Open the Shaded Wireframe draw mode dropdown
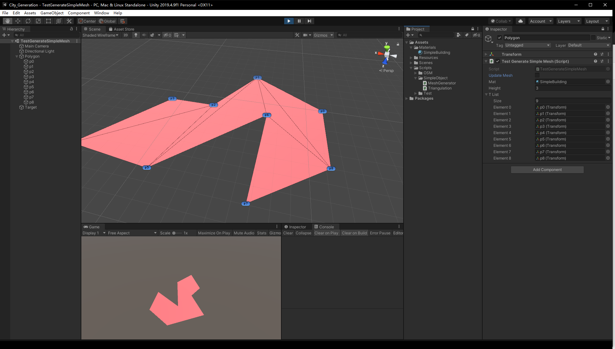 (x=100, y=35)
